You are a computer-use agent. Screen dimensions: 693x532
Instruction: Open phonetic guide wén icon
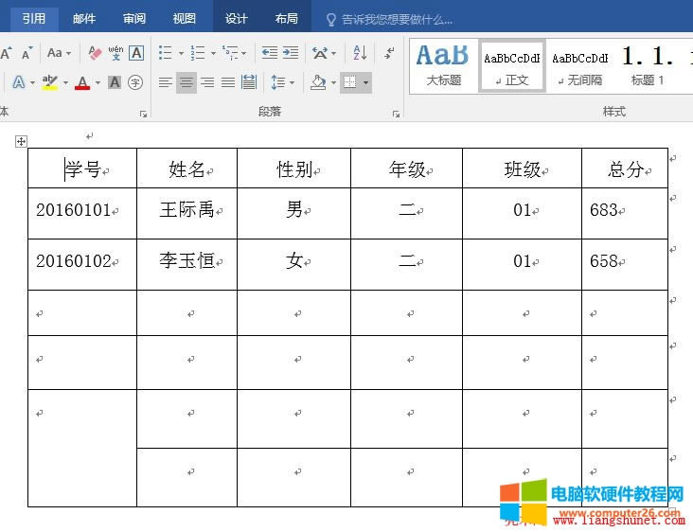(115, 53)
